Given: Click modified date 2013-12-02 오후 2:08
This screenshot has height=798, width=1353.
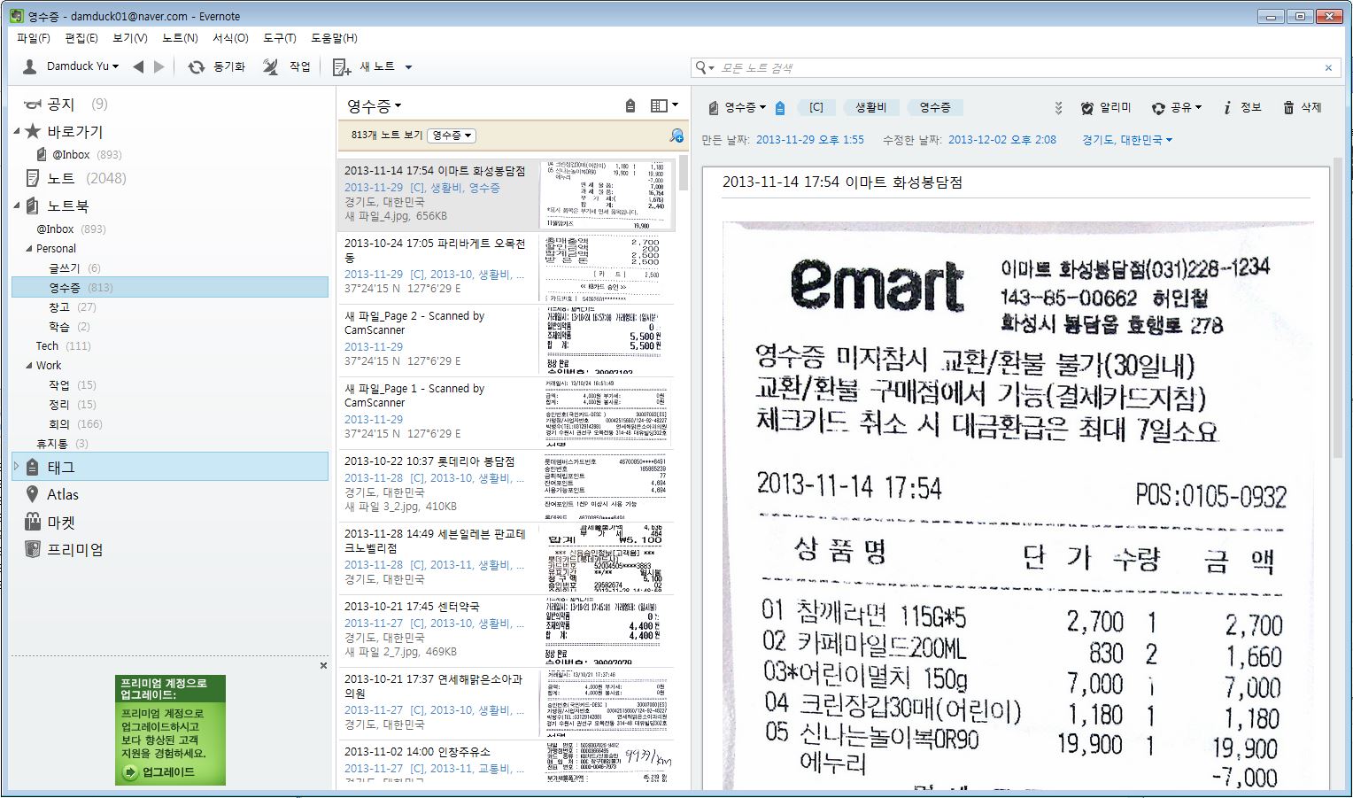Looking at the screenshot, I should point(1002,140).
